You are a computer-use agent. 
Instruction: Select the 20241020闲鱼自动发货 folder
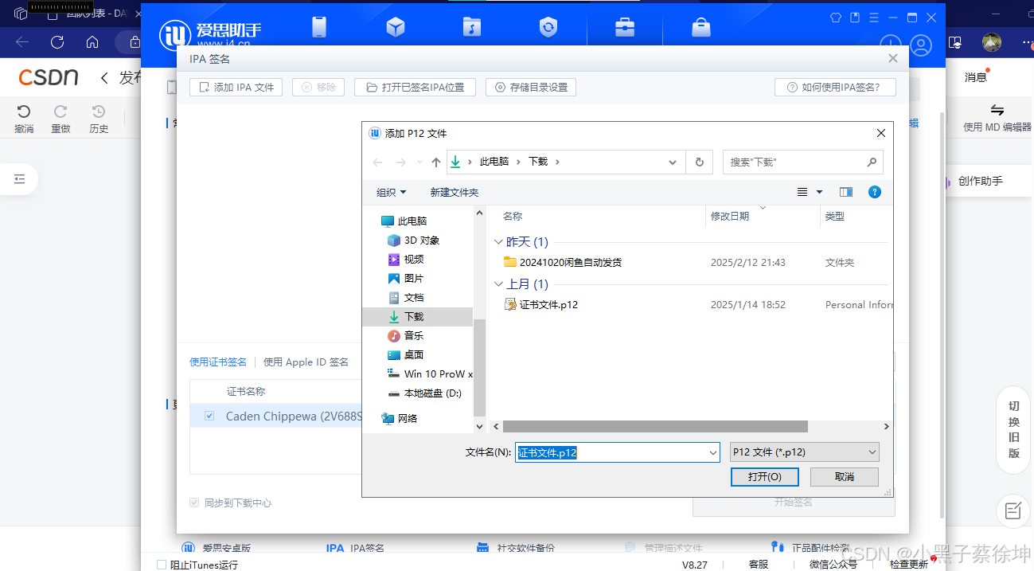(x=570, y=262)
